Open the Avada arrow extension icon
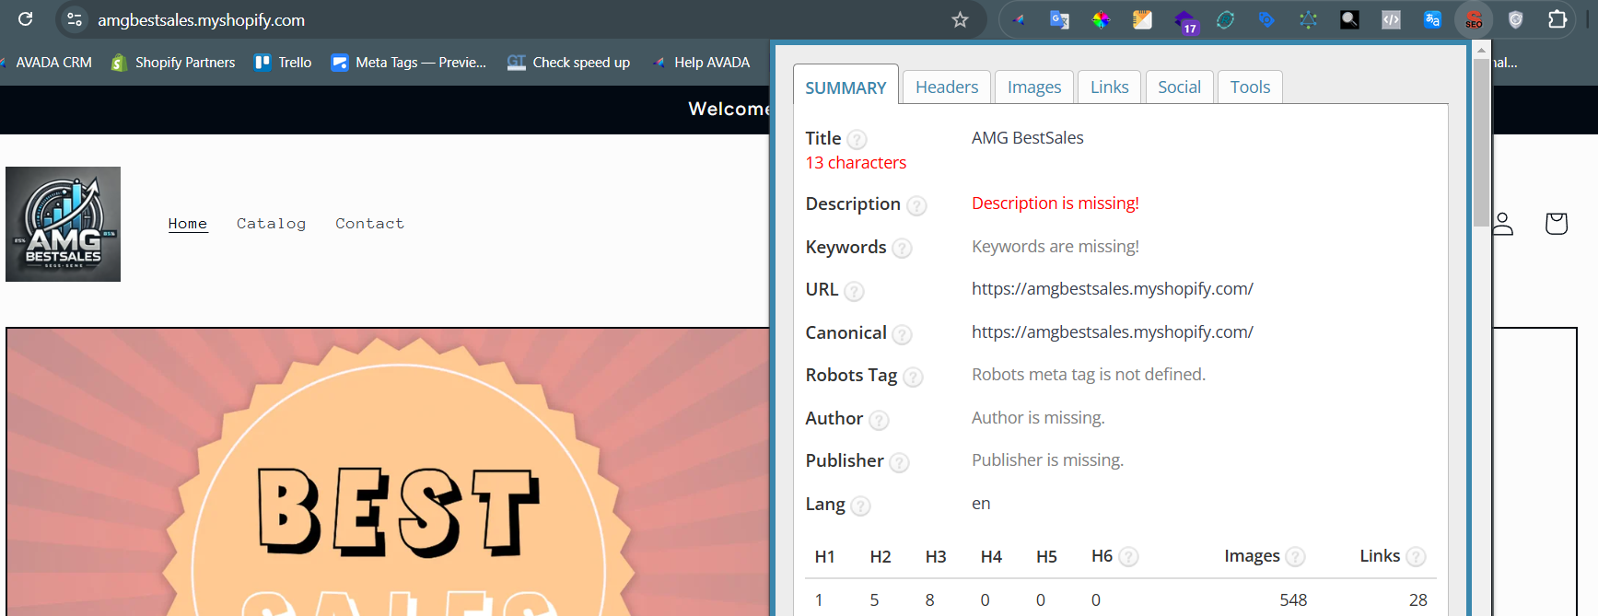The height and width of the screenshot is (616, 1598). 1019,19
